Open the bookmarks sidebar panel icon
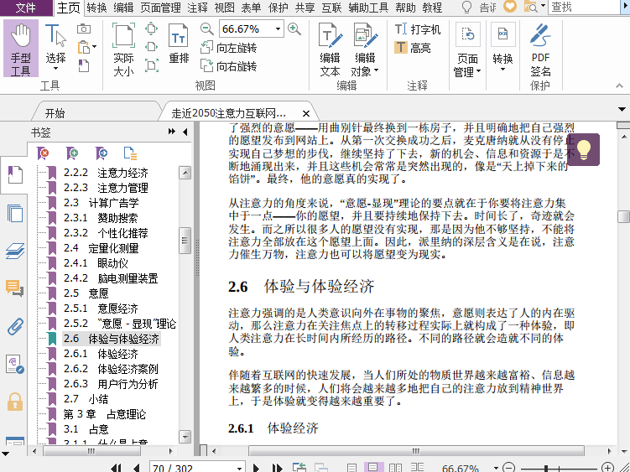Viewport: 630px width, 472px height. point(15,174)
